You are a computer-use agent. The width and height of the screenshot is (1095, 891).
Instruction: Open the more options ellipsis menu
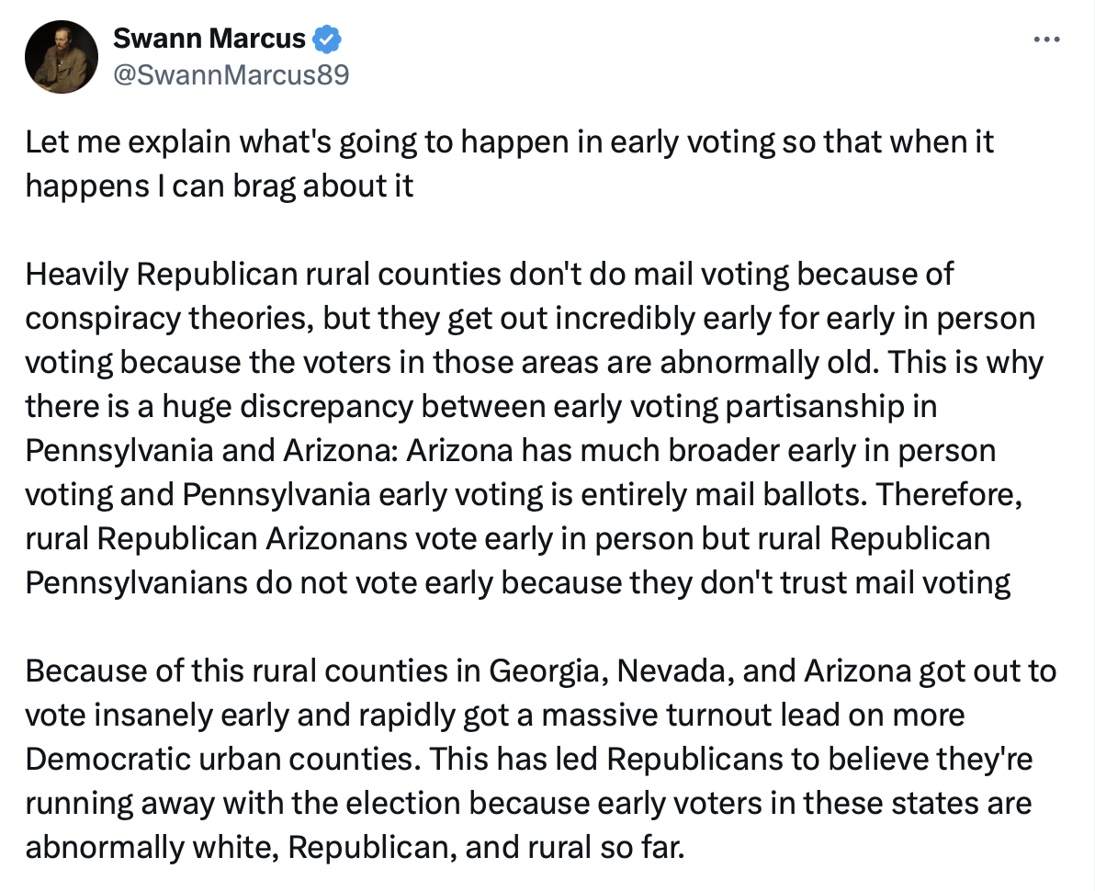point(1047,39)
